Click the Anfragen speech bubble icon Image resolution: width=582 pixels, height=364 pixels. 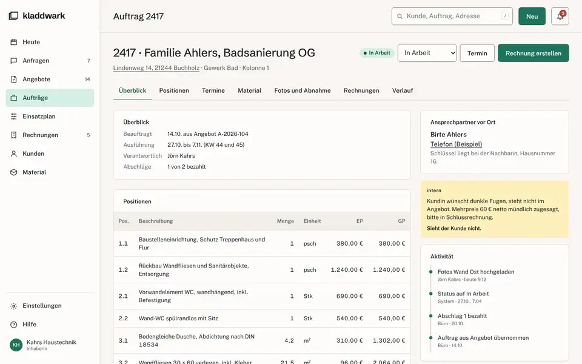coord(14,61)
